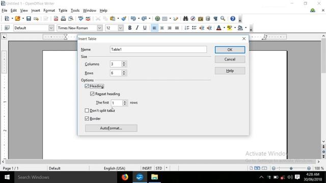Click OK in Insert Table dialog

tap(230, 50)
